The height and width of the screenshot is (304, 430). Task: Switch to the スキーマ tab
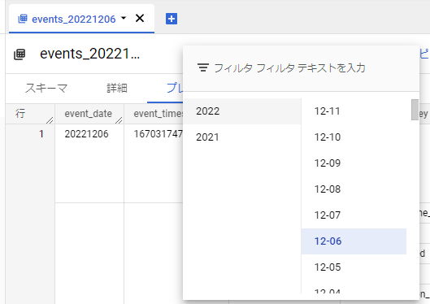click(x=46, y=89)
